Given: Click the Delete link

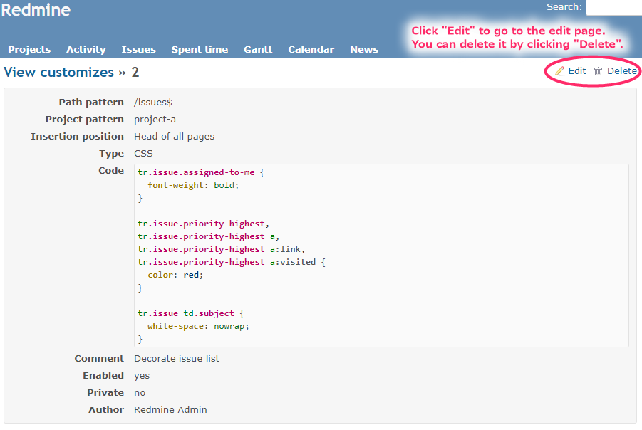Looking at the screenshot, I should [x=622, y=70].
